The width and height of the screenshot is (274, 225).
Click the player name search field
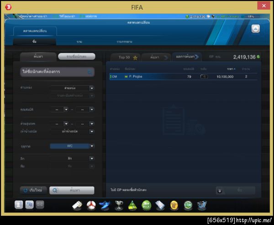[57, 72]
